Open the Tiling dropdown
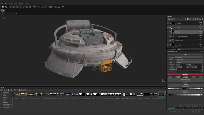Image resolution: width=204 pixels, height=115 pixels. [190, 62]
